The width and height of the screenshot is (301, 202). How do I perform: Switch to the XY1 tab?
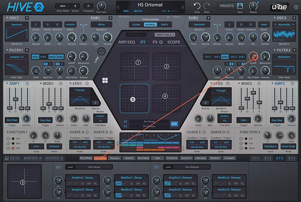255,158
